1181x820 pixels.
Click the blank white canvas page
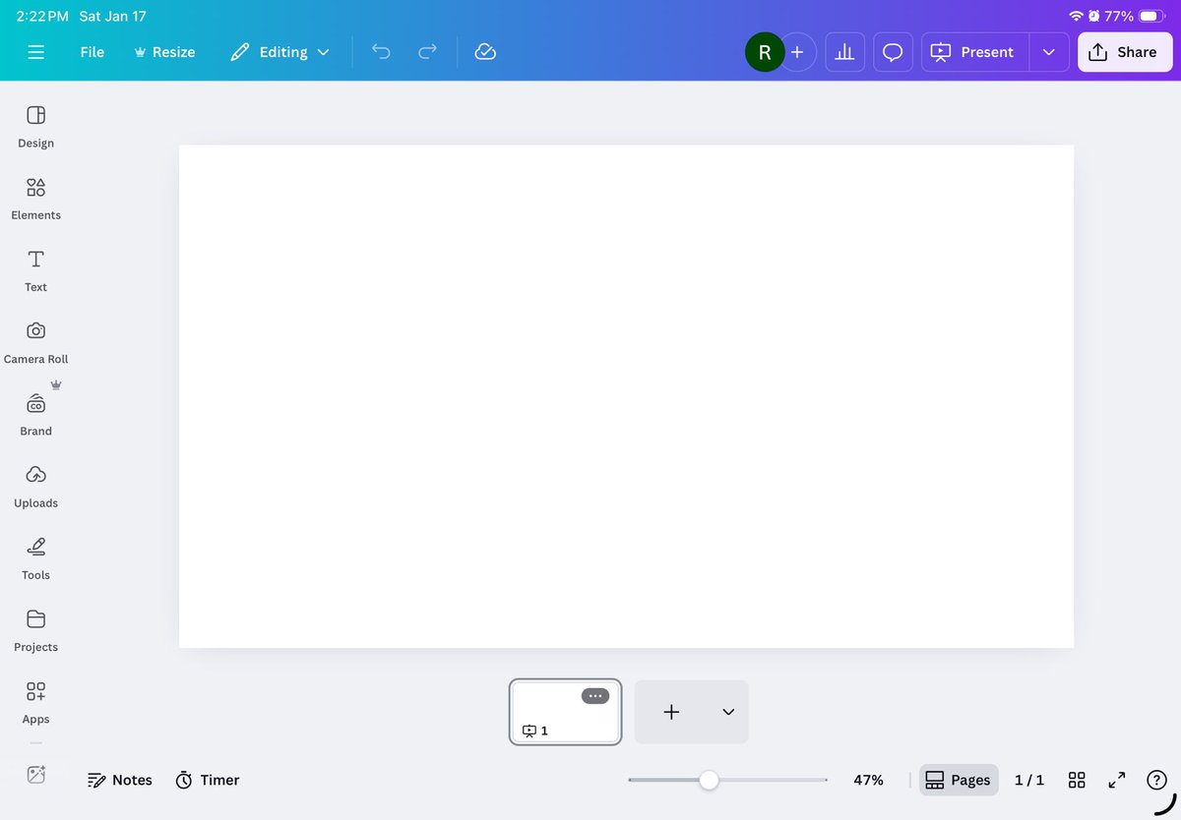click(626, 396)
